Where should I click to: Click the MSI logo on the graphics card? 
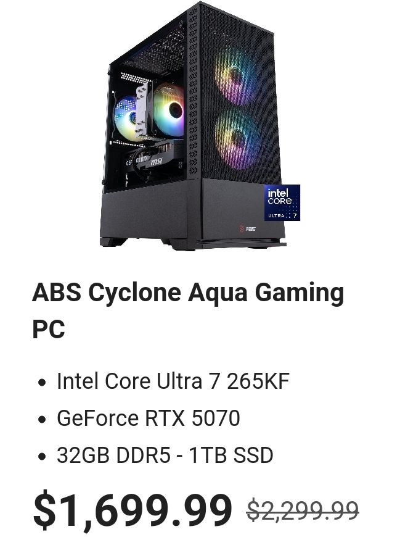click(x=156, y=160)
